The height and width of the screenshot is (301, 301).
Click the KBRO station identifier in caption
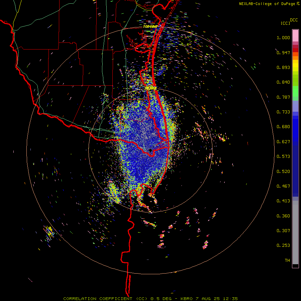click(x=187, y=299)
